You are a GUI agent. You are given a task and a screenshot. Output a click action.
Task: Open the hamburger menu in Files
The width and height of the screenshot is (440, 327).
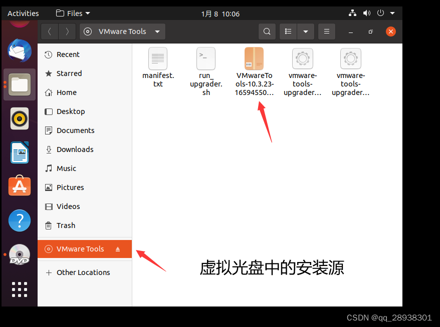(x=326, y=31)
